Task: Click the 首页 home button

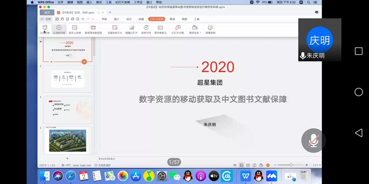Action: 47,12
